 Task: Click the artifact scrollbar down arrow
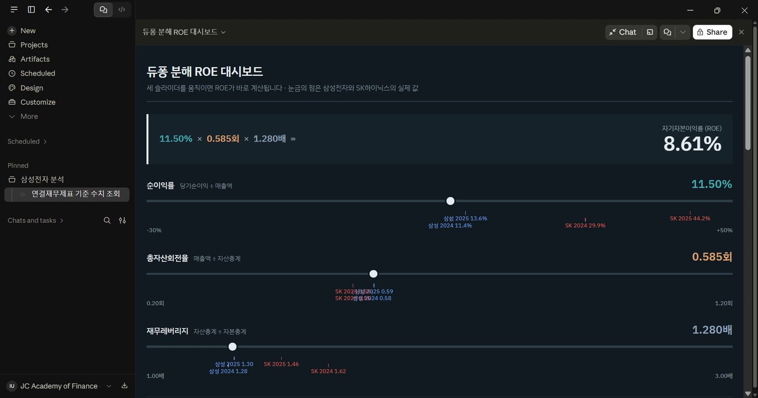tap(748, 394)
